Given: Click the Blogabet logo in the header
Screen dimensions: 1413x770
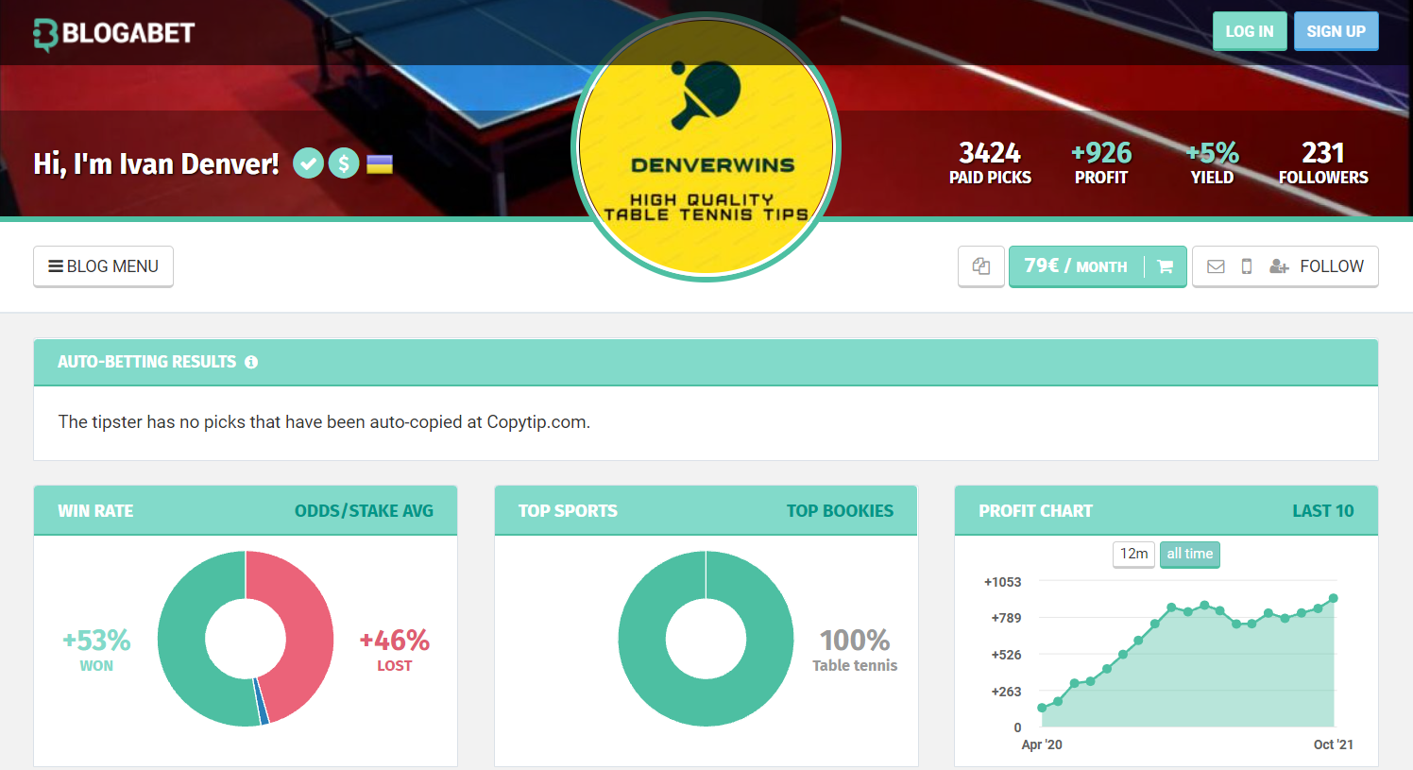Looking at the screenshot, I should tap(114, 34).
